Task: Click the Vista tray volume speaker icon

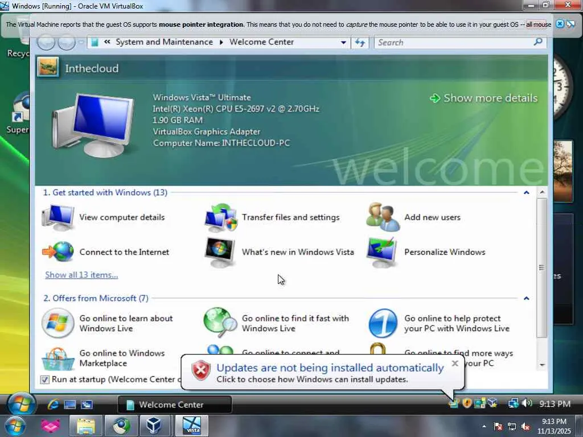Action: (527, 403)
